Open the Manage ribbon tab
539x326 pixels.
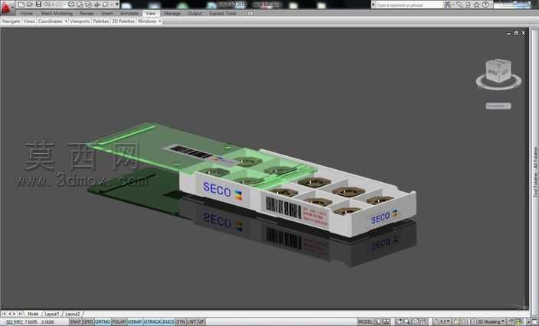coord(172,14)
